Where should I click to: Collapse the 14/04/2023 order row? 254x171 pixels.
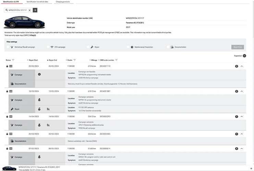tap(242, 117)
